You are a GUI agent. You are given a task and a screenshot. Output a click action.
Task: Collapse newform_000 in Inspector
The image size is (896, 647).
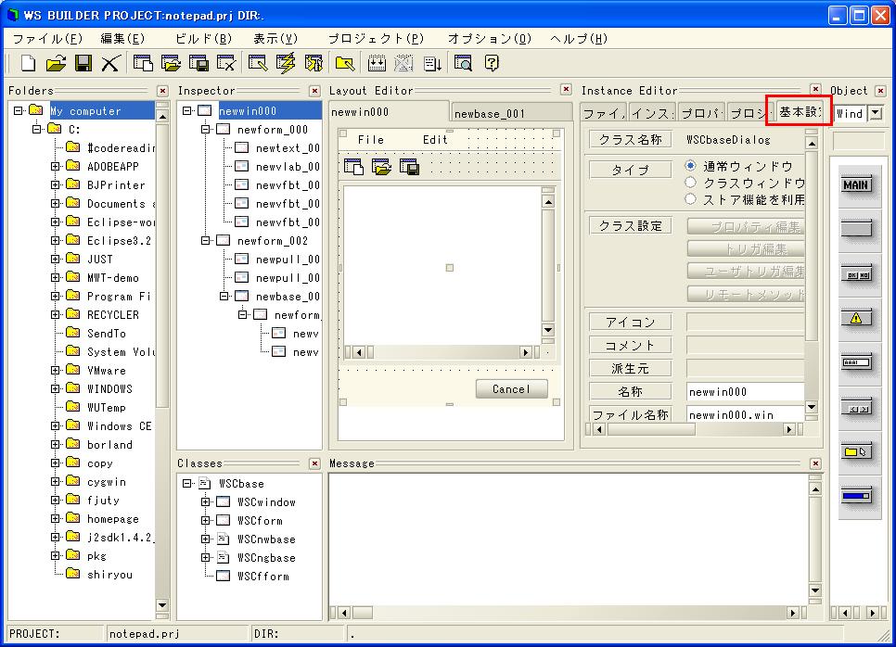coord(206,130)
